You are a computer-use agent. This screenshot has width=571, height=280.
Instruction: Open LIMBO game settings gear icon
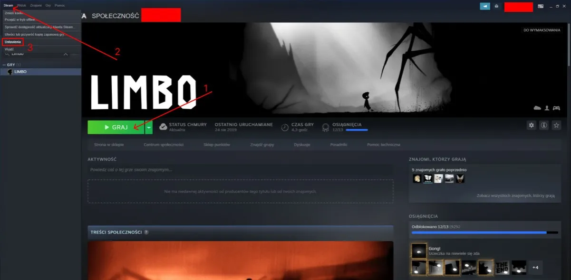click(x=532, y=125)
